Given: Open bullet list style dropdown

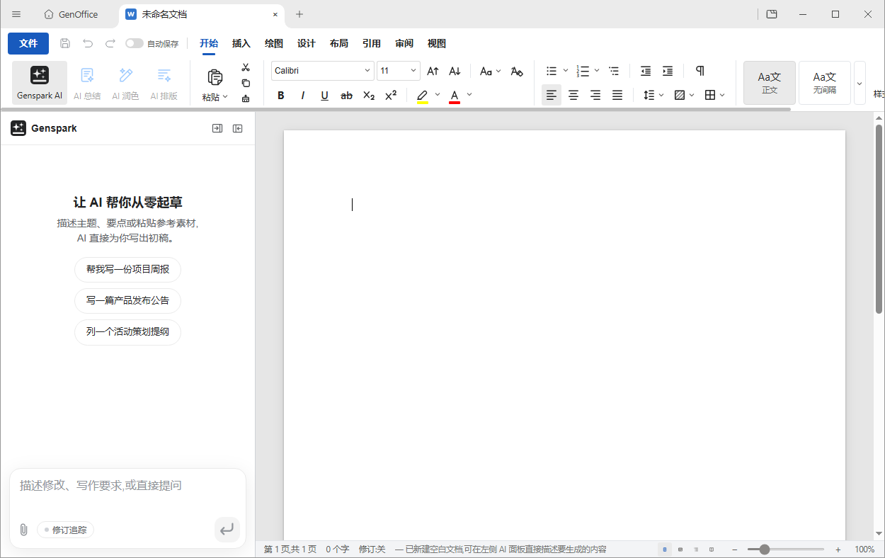Looking at the screenshot, I should click(x=565, y=71).
